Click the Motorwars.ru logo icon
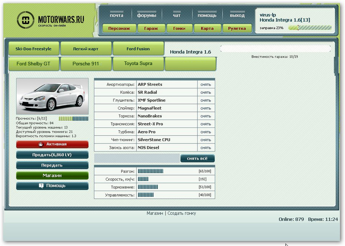This screenshot has width=345, height=246. point(26,20)
